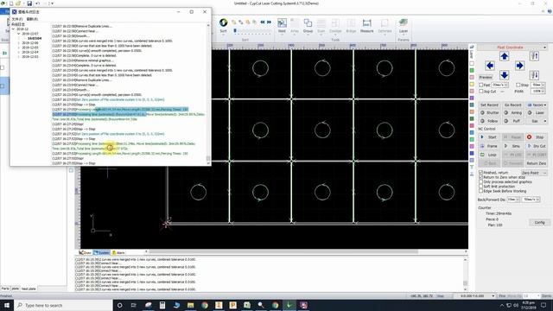The width and height of the screenshot is (553, 311).
Task: Select 2019-12-05 in the log tree
Action: 30,48
